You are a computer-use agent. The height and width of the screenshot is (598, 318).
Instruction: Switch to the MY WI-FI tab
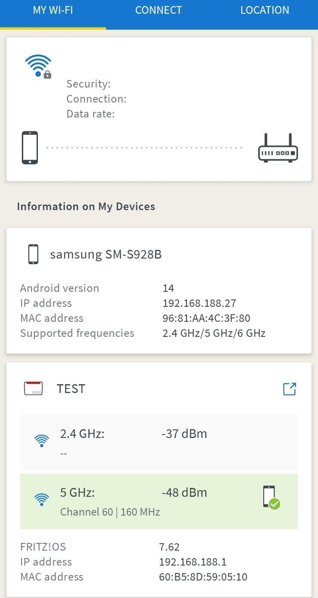tap(53, 10)
